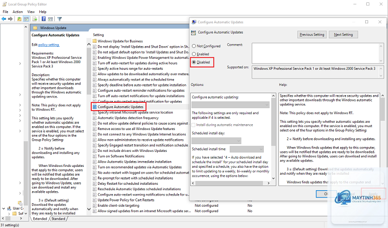The width and height of the screenshot is (388, 228).
Task: Click the Next Setting button
Action: tap(343, 34)
